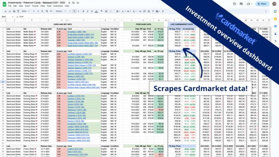Open the Google account avatar
This screenshot has height=157, width=279.
(274, 4)
